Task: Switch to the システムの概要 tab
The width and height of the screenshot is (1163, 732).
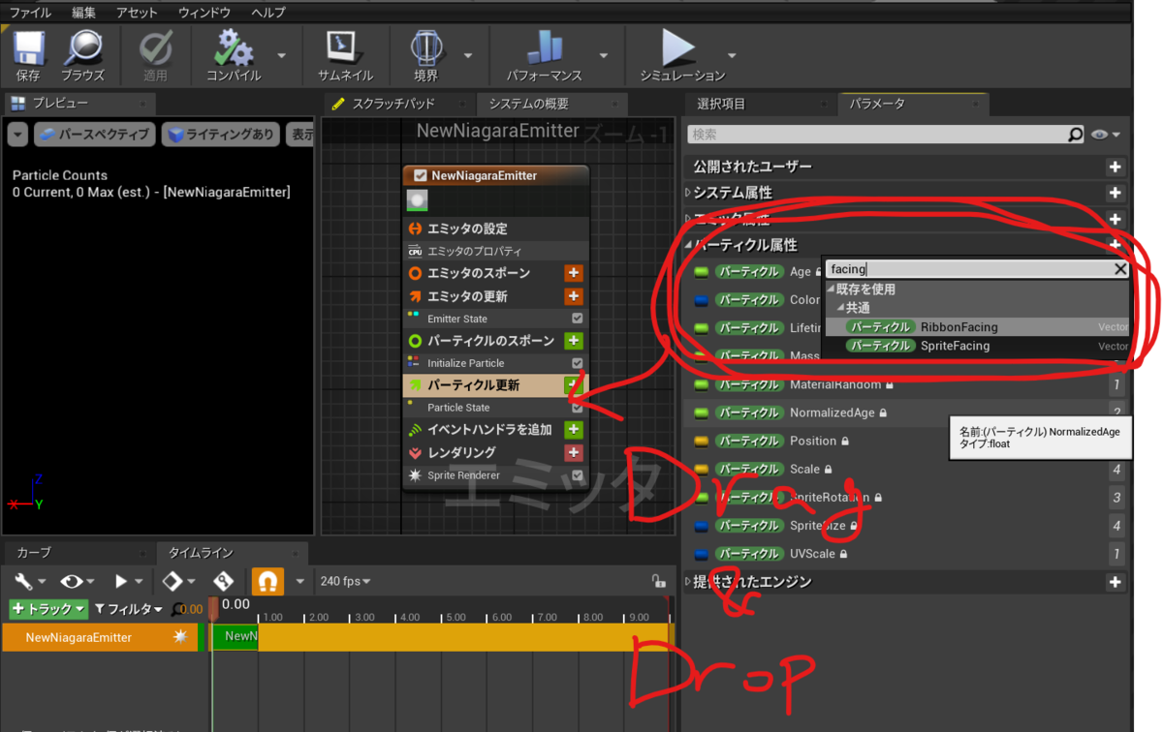Action: [x=528, y=104]
